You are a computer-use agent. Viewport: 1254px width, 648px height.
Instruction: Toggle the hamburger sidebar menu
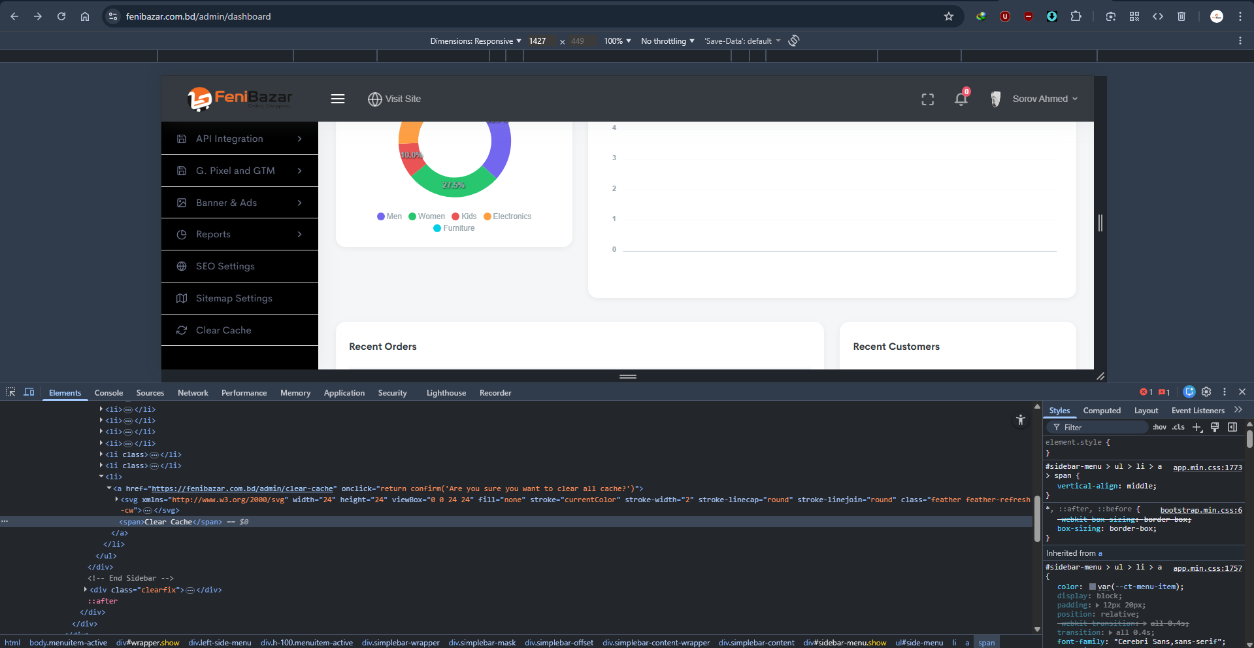(x=338, y=99)
